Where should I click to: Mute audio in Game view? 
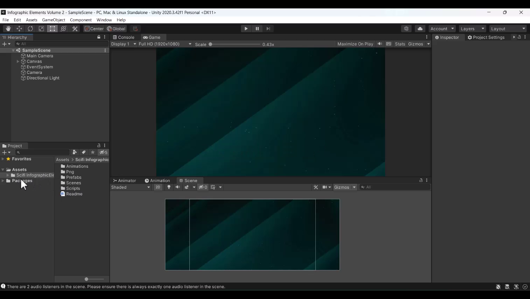tap(380, 44)
